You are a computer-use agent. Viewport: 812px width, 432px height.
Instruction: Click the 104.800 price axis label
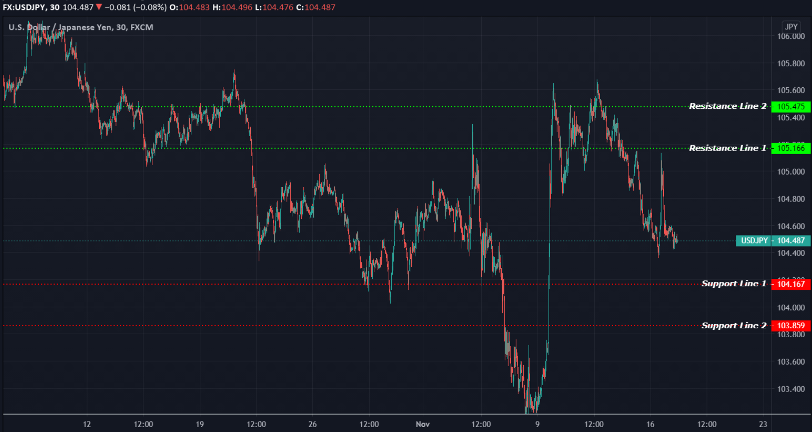(x=791, y=199)
